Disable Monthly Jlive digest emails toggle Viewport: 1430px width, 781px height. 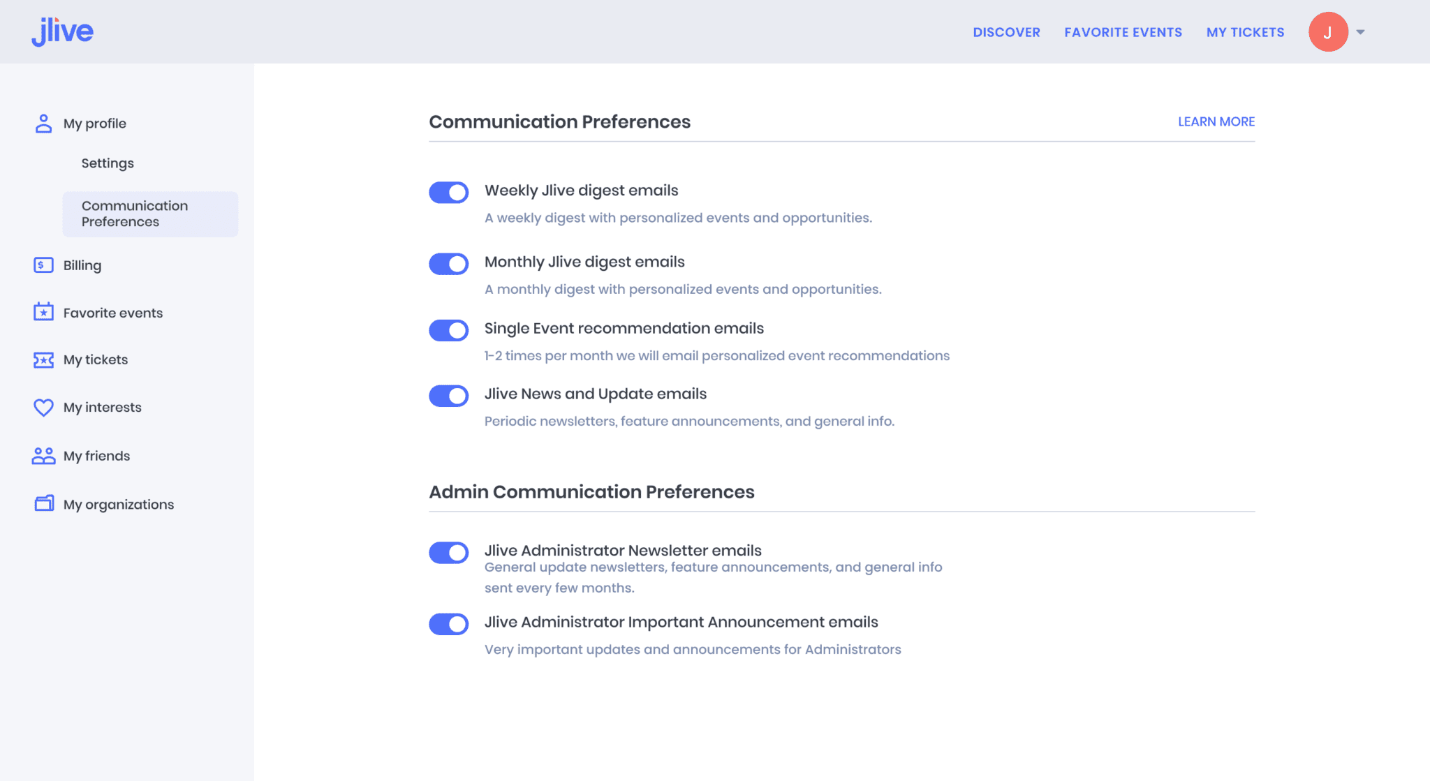(448, 264)
